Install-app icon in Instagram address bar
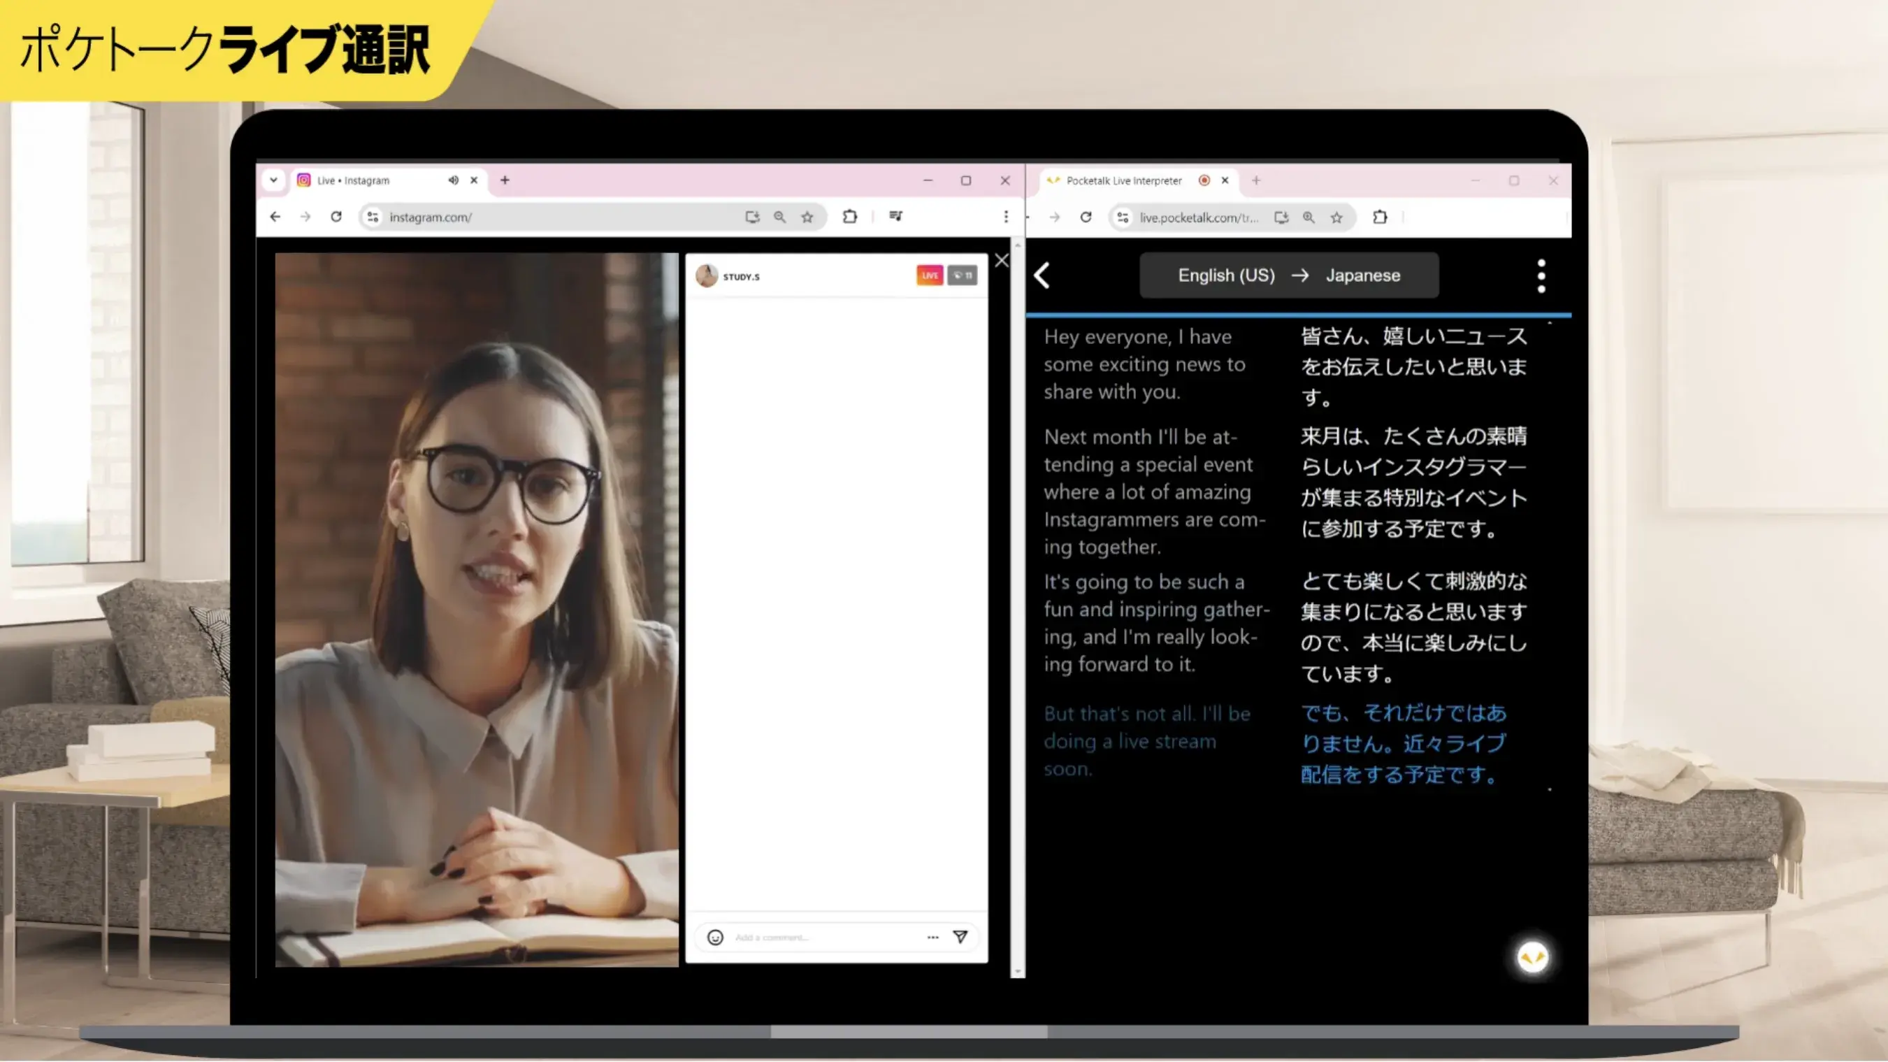This screenshot has height=1062, width=1888. [752, 217]
